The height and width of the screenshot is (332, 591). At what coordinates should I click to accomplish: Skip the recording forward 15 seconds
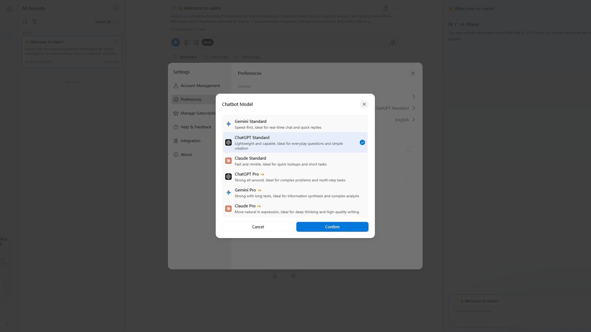(x=196, y=43)
